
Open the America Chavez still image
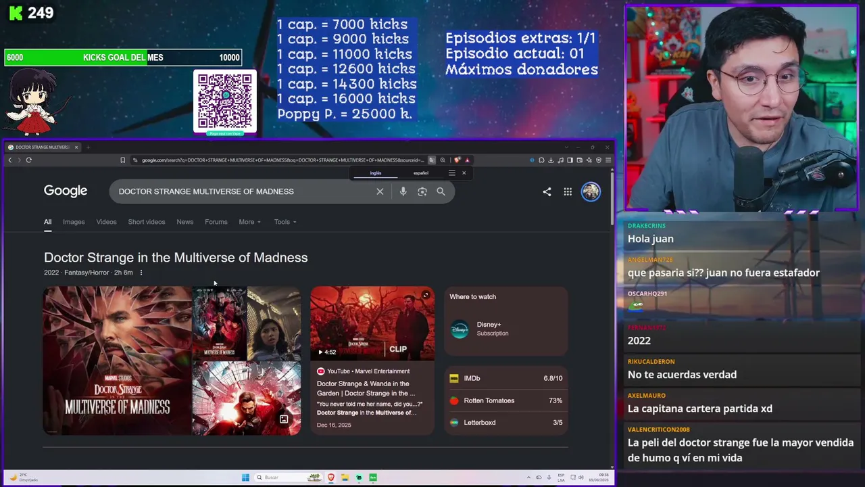click(x=274, y=323)
